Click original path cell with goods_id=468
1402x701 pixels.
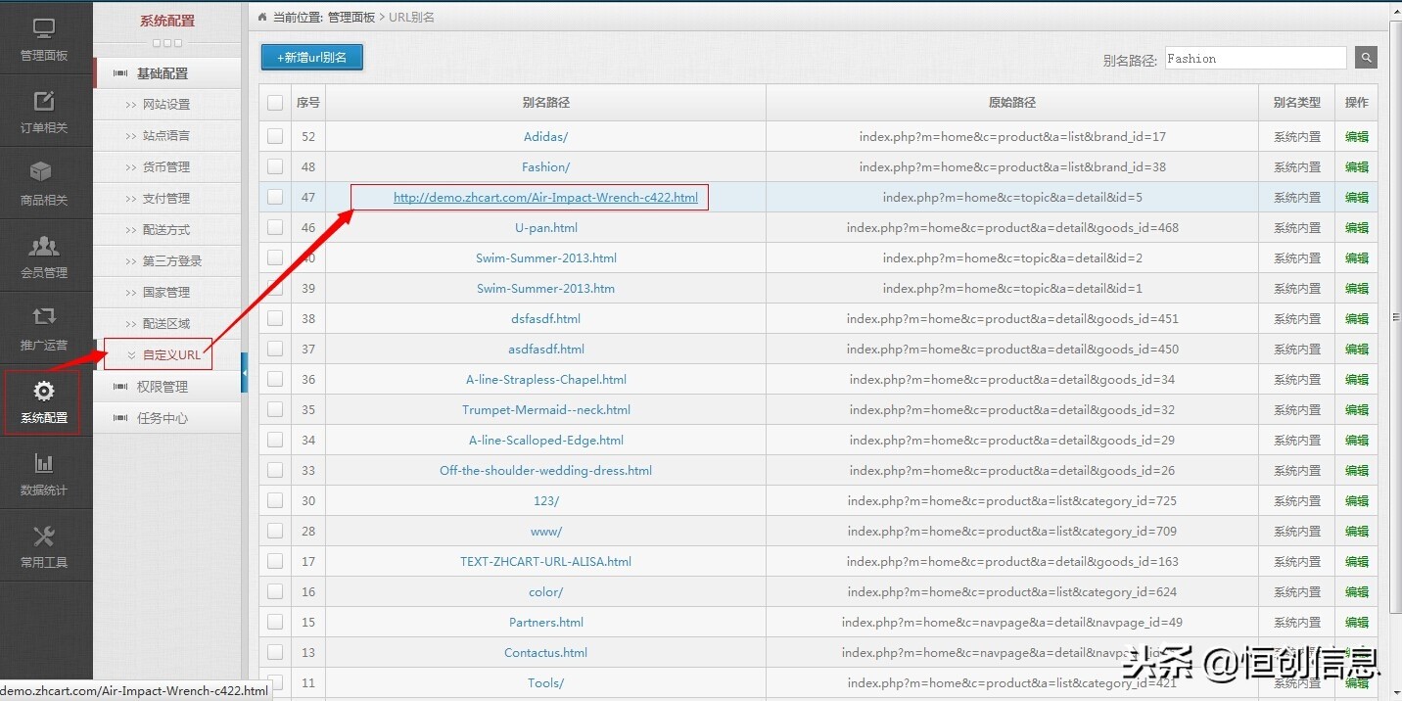point(1012,228)
